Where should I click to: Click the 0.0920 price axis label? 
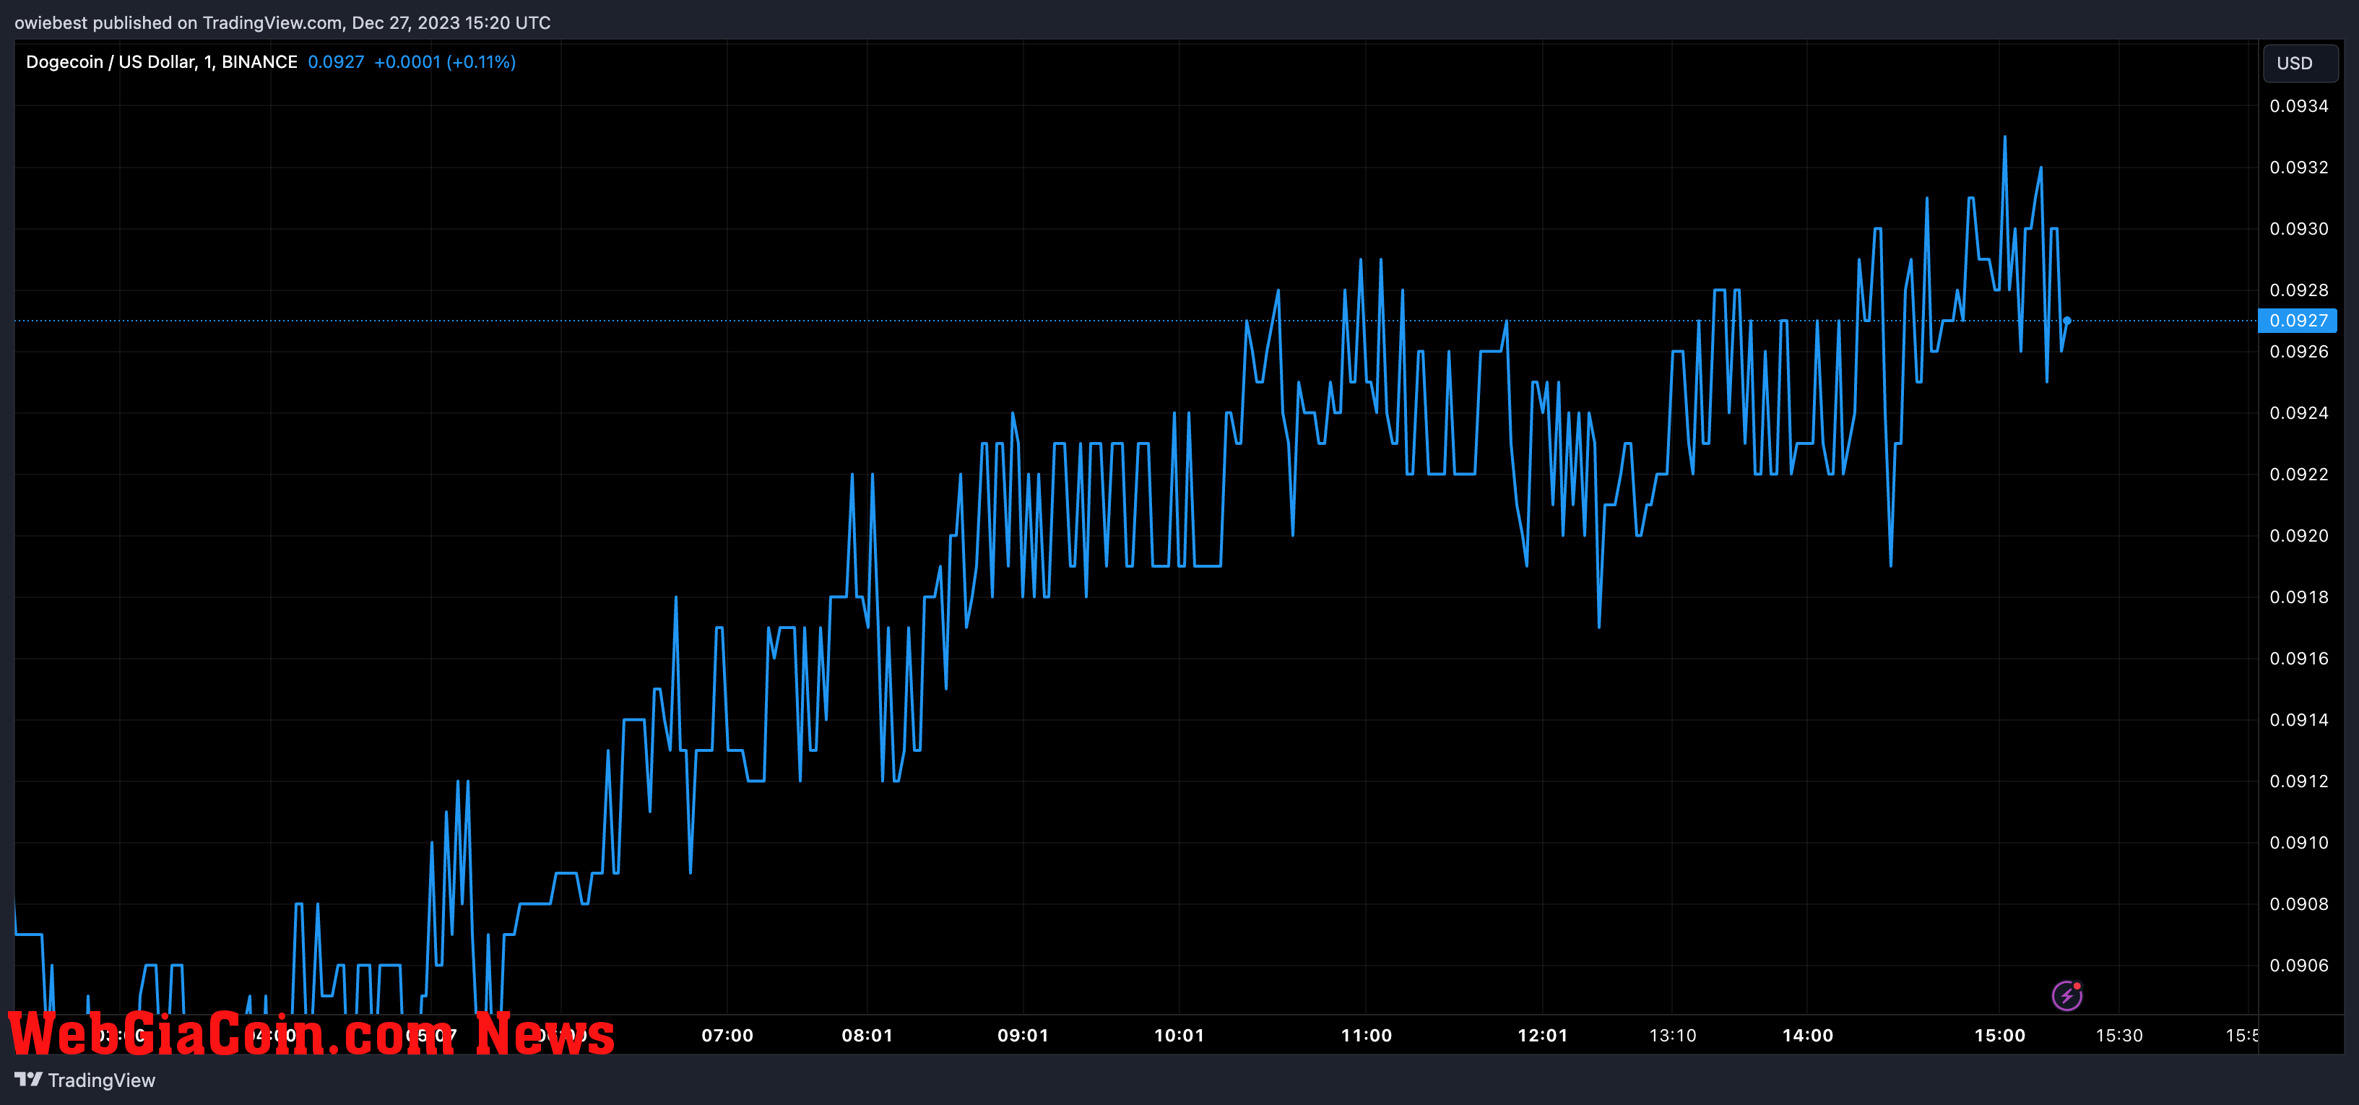2298,536
